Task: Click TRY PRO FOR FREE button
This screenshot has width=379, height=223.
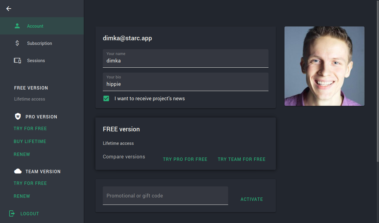Action: tap(185, 159)
